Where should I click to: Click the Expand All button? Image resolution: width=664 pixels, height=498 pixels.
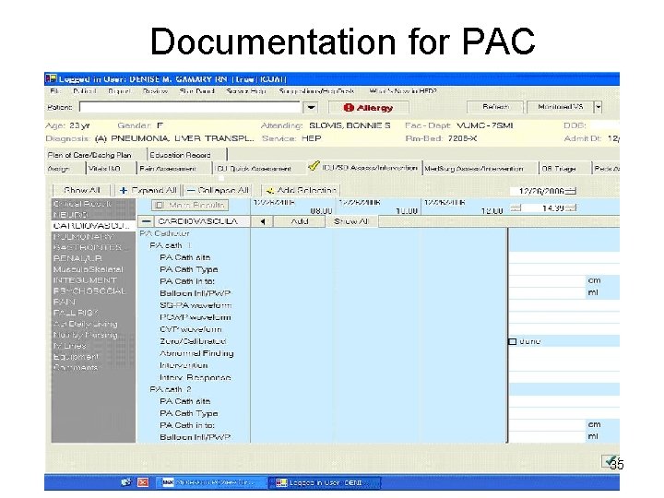click(x=148, y=191)
